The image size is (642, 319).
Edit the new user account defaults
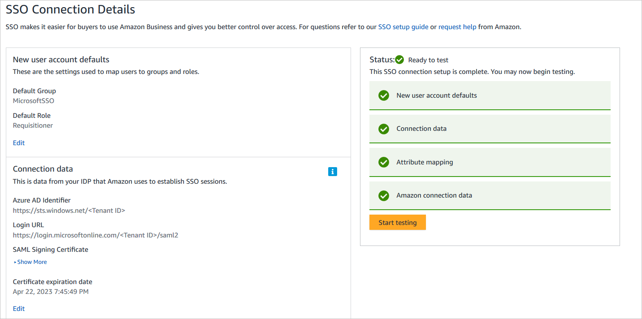tap(19, 143)
